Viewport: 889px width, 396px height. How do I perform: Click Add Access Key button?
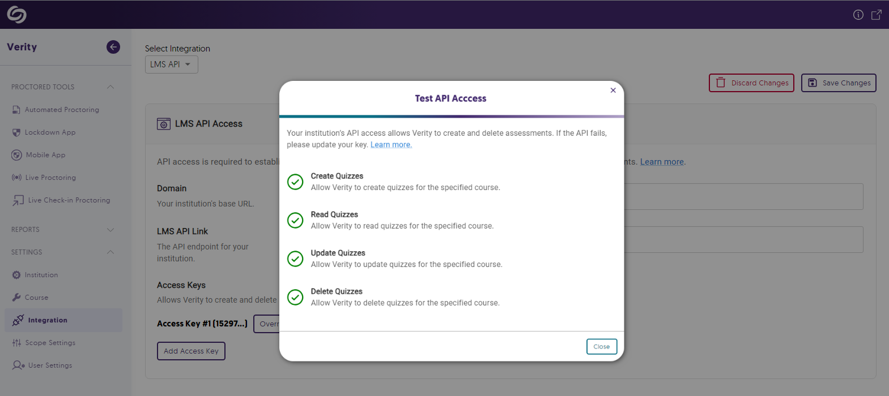191,351
